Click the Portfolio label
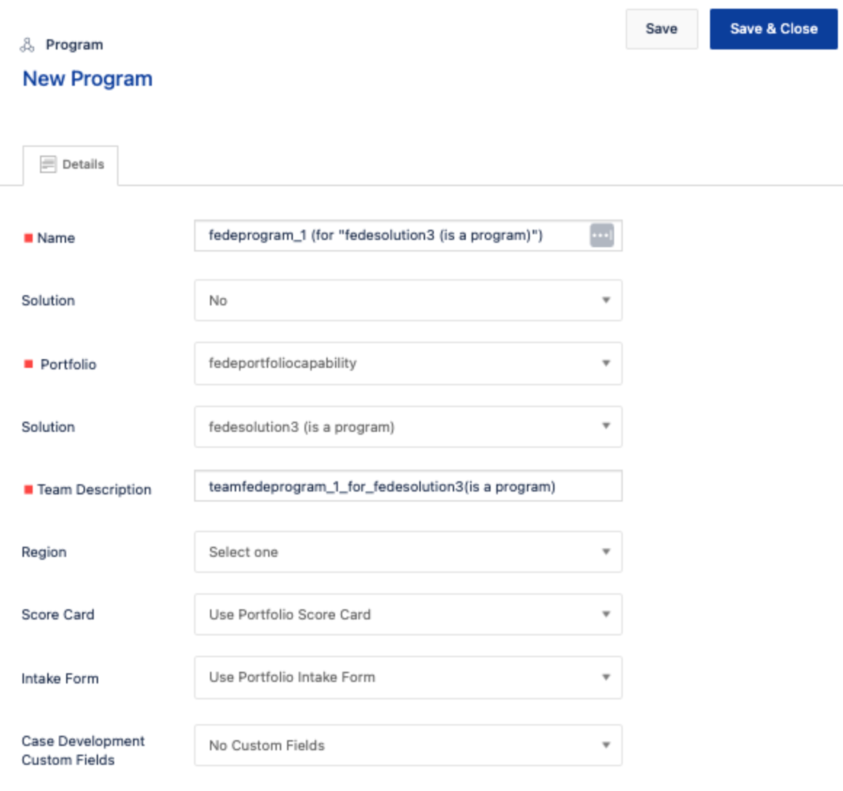 pyautogui.click(x=68, y=364)
